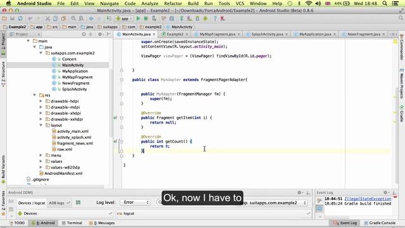Click the Undo toolbar icon
Viewport: 405px width, 228px height.
tap(30, 18)
